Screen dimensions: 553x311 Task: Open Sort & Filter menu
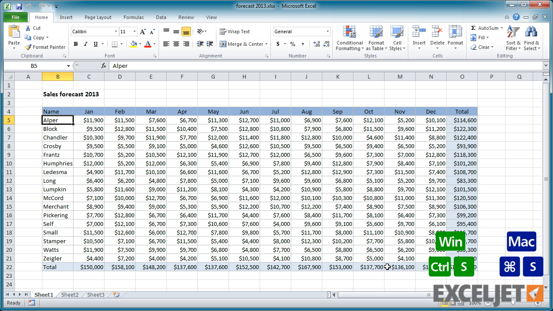click(513, 38)
